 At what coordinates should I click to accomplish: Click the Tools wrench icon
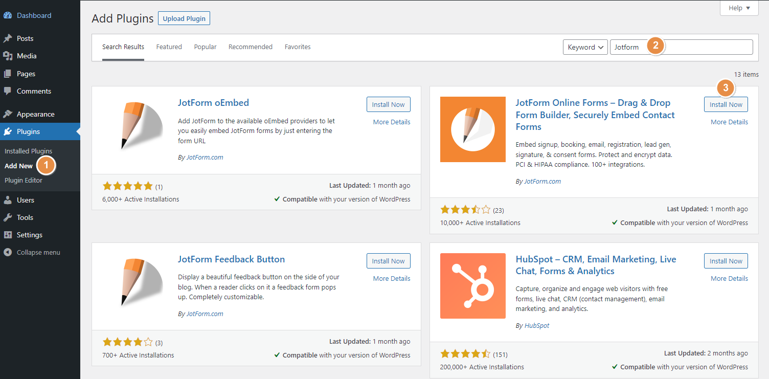8,217
